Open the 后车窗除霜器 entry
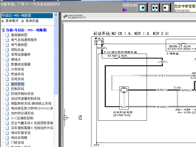Viewport: 196px width, 147px height. pyautogui.click(x=32, y=128)
